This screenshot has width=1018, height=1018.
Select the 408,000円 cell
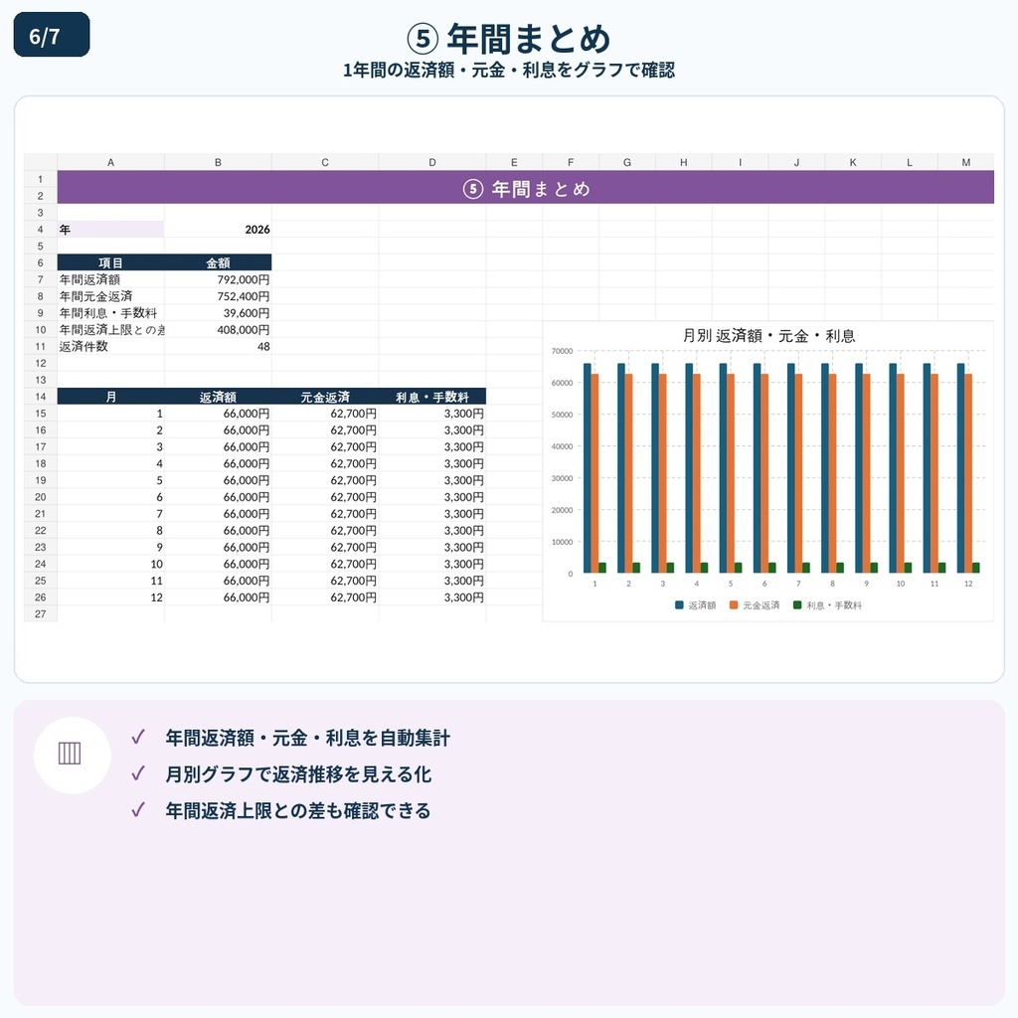coord(218,330)
